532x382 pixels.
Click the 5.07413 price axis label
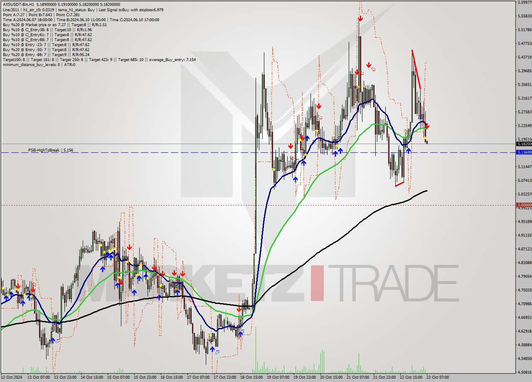(525, 180)
